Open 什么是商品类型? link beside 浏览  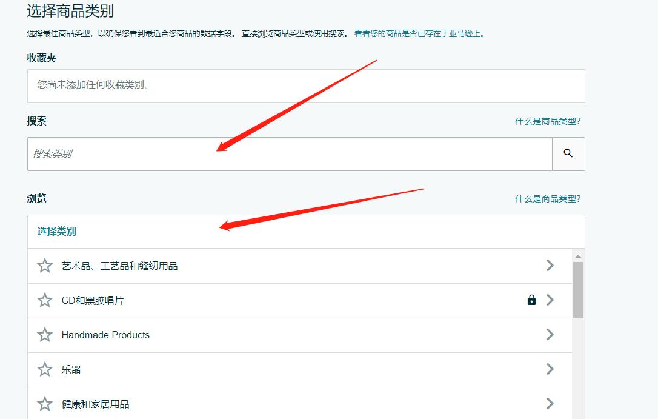tap(547, 199)
